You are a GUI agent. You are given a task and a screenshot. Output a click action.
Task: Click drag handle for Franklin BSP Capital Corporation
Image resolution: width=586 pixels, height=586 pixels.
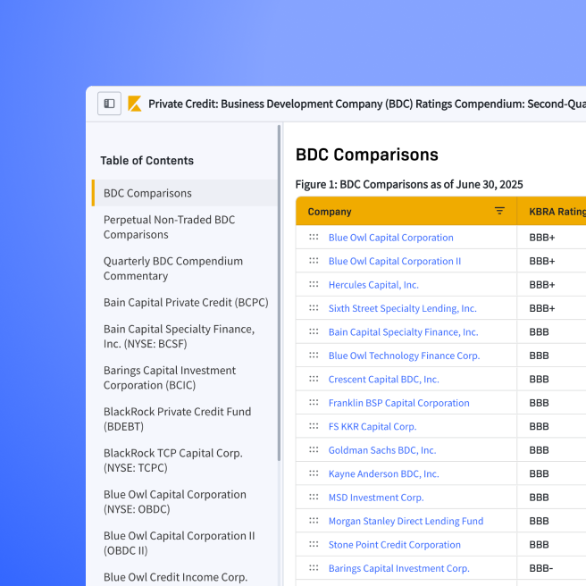(x=314, y=403)
